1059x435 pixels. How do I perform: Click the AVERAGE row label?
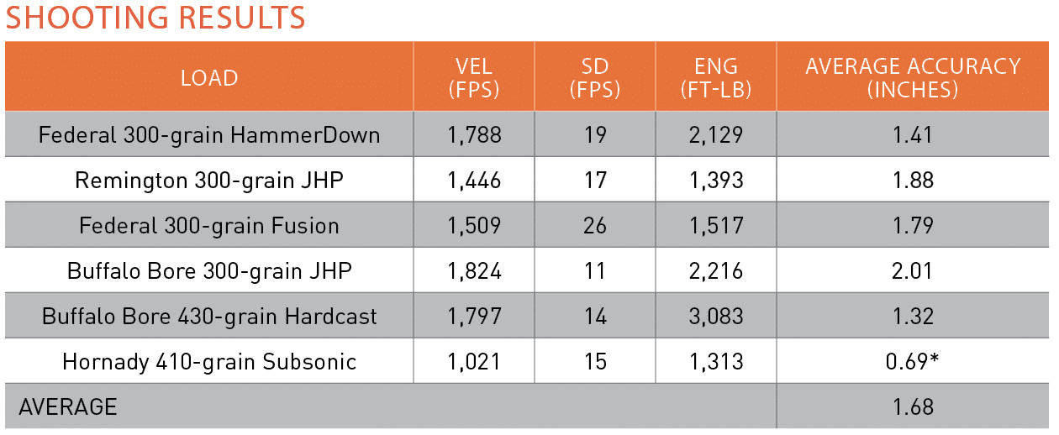tap(68, 407)
